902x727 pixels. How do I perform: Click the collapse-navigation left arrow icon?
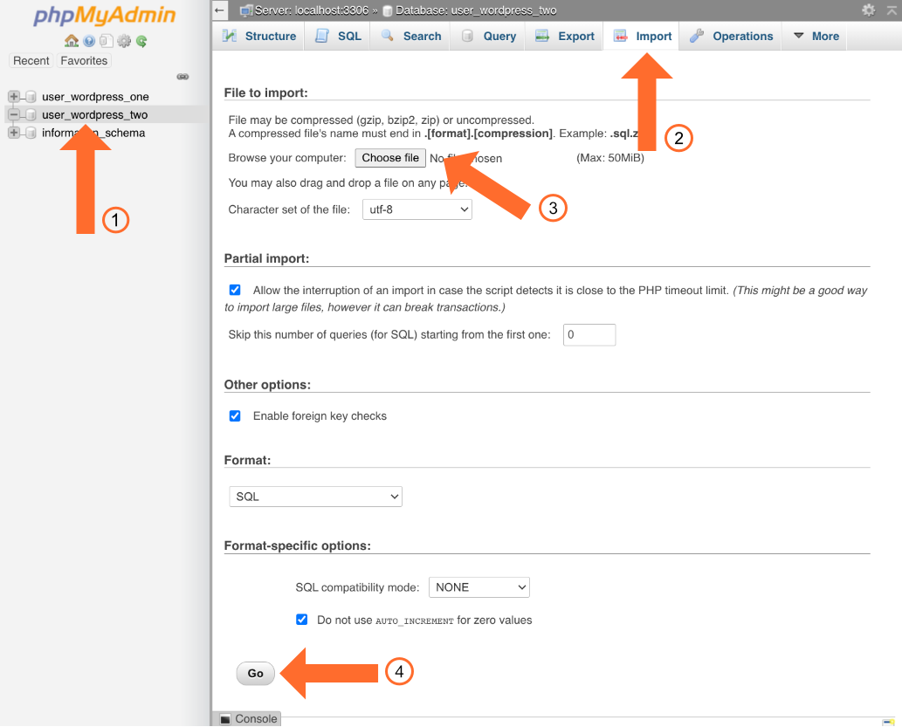[220, 10]
